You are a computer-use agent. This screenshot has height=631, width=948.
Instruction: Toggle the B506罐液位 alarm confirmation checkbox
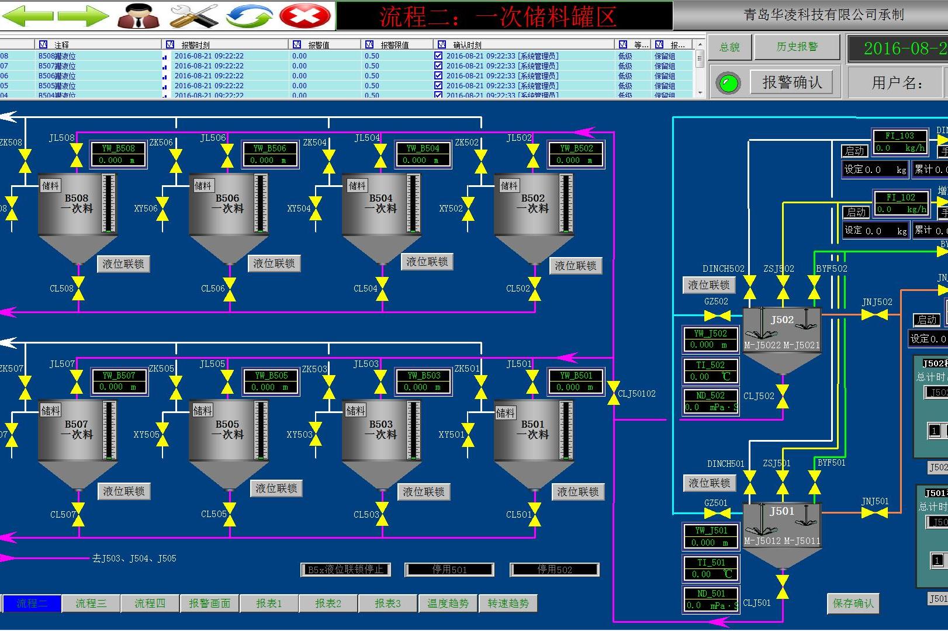pos(438,75)
